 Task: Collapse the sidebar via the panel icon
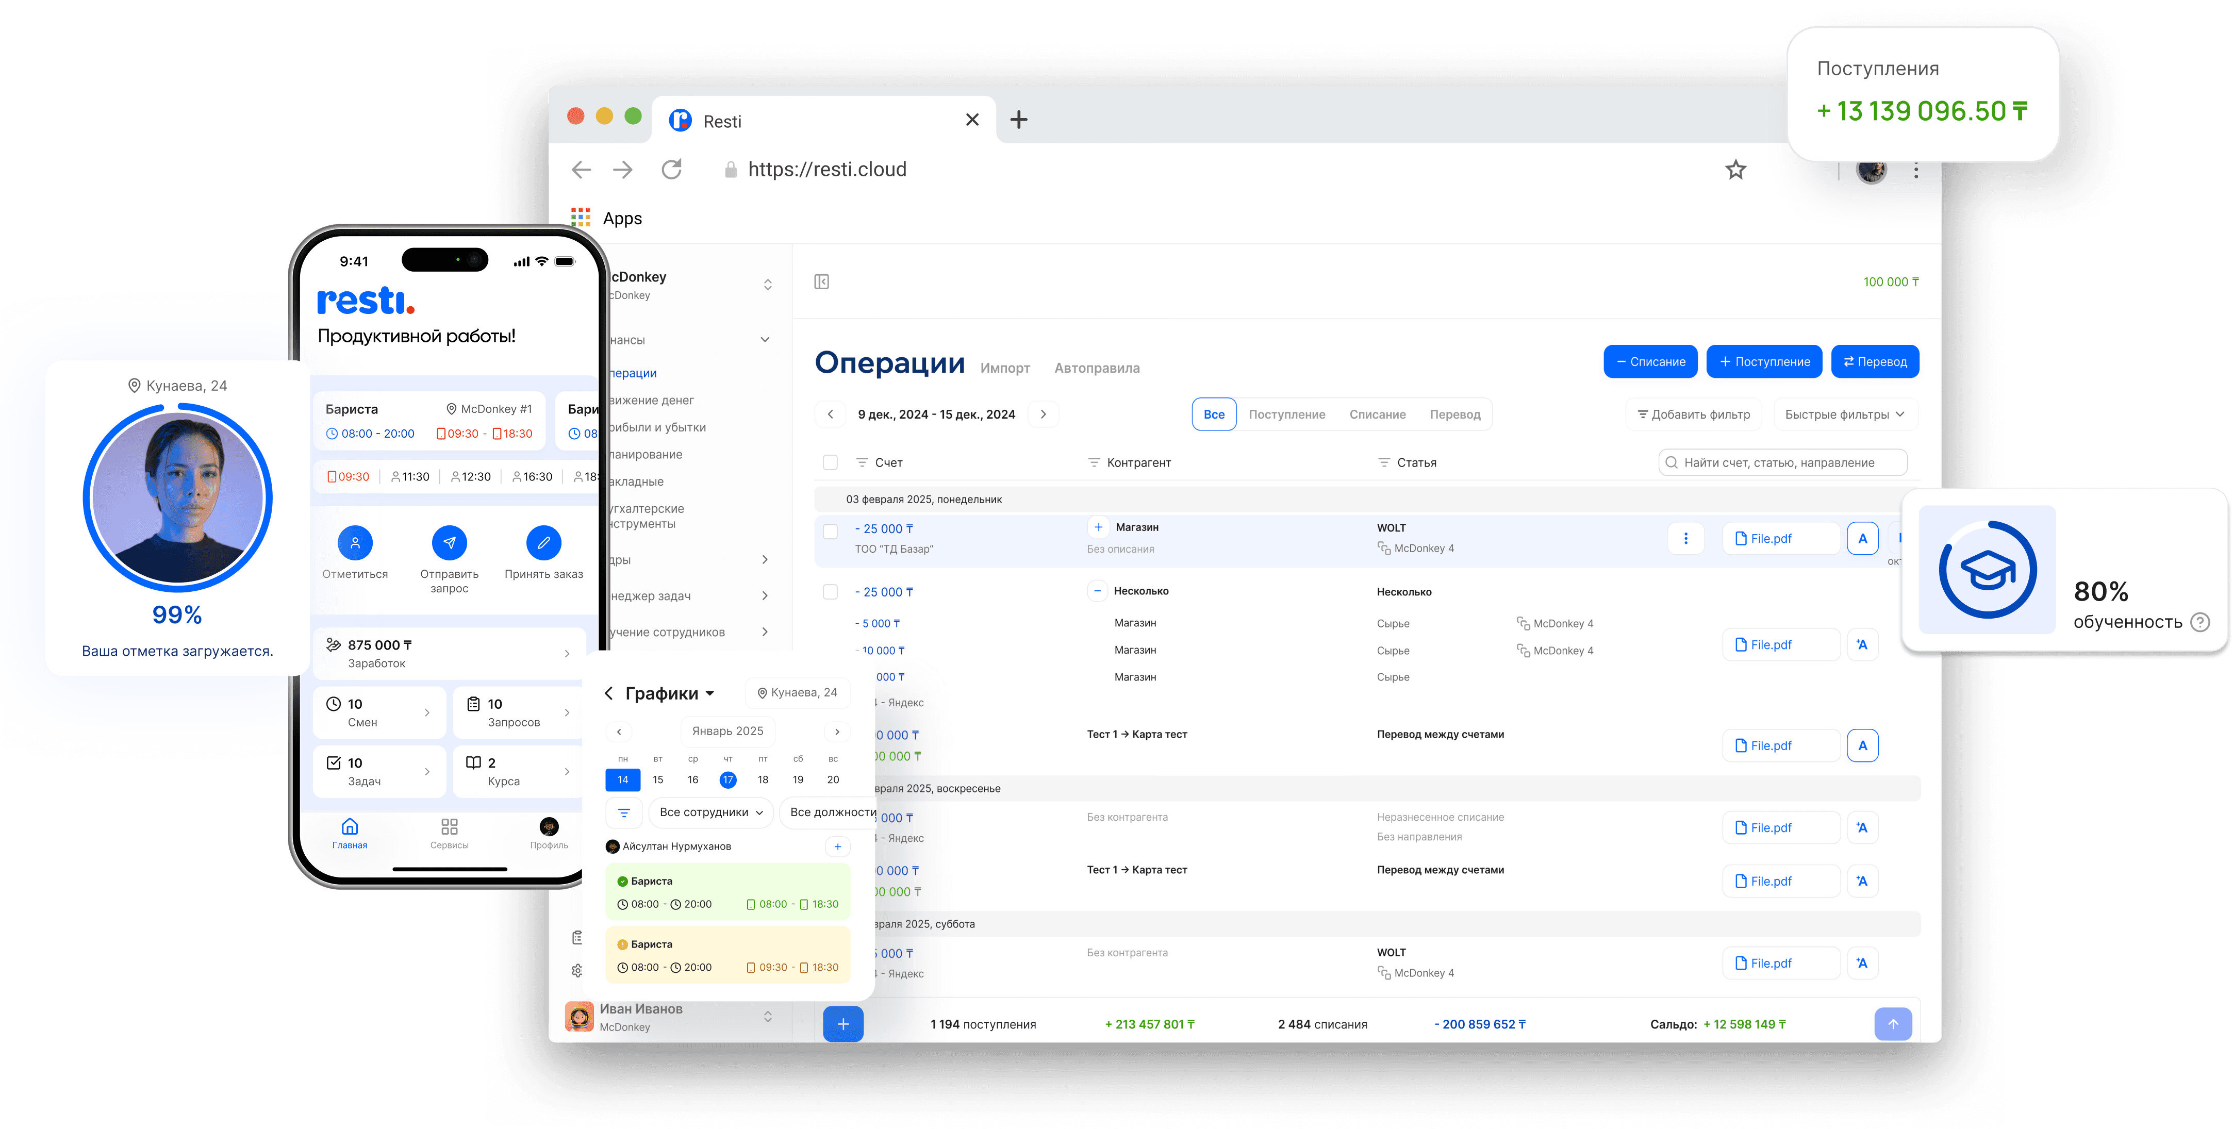pyautogui.click(x=821, y=281)
